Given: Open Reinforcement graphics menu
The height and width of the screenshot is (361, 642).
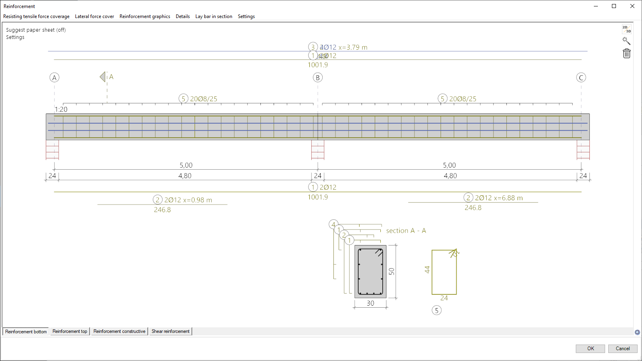Looking at the screenshot, I should coord(145,16).
